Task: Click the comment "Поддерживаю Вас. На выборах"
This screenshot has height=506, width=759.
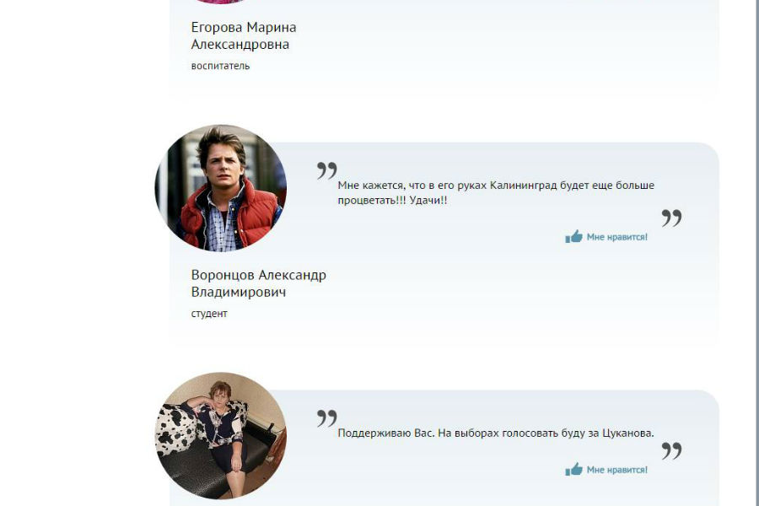Action: [495, 433]
